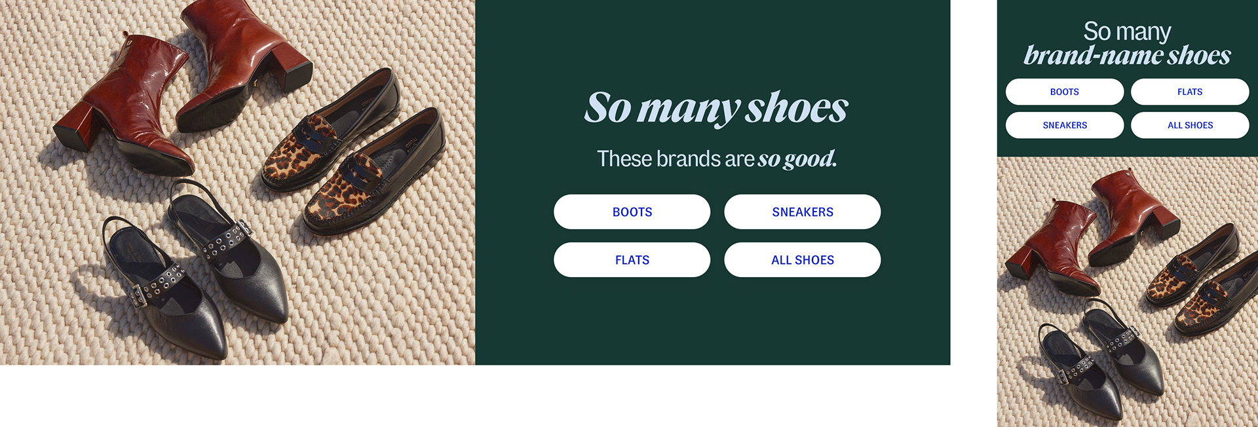Select the FLATS button in the wide banner
The height and width of the screenshot is (427, 1258).
[632, 260]
